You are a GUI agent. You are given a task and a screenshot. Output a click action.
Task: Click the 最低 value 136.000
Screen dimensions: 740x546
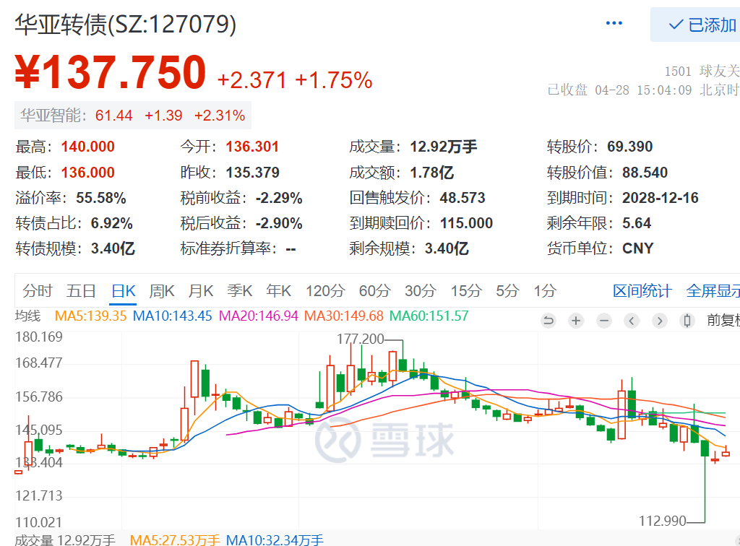coord(87,173)
